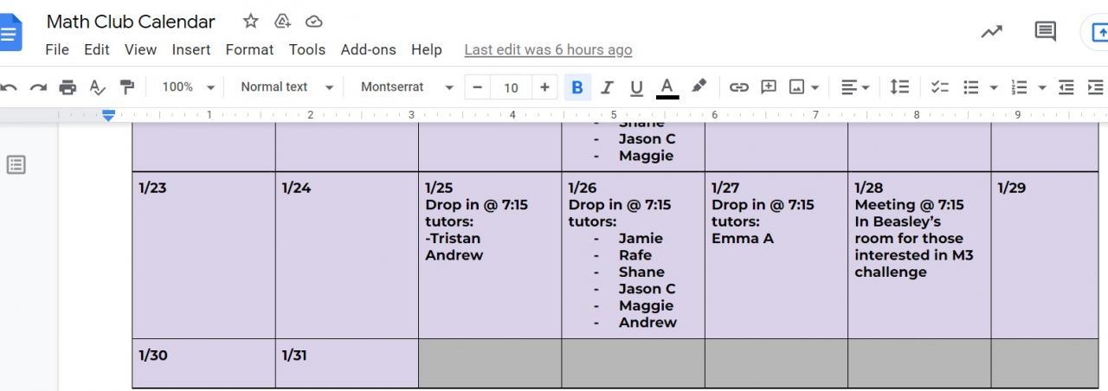Toggle bold formatting
Viewport: 1108px width, 391px height.
[x=577, y=87]
